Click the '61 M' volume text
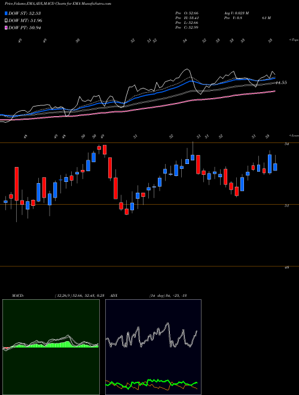The width and height of the screenshot is (299, 395). click(x=266, y=18)
